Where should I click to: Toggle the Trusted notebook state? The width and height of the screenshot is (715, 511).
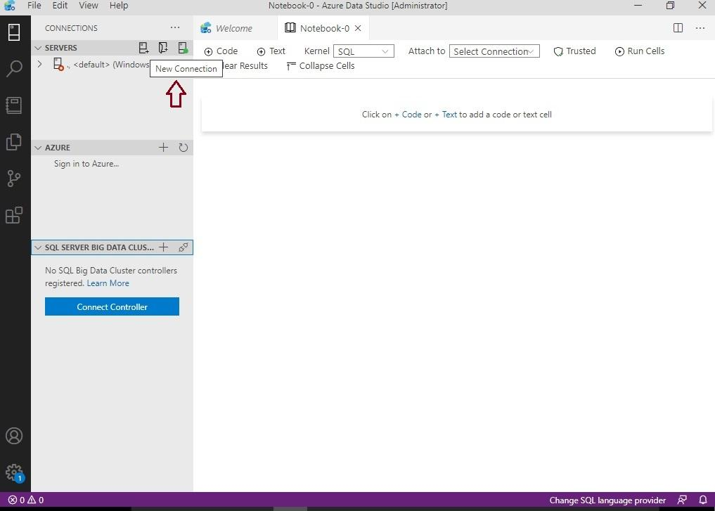tap(574, 51)
